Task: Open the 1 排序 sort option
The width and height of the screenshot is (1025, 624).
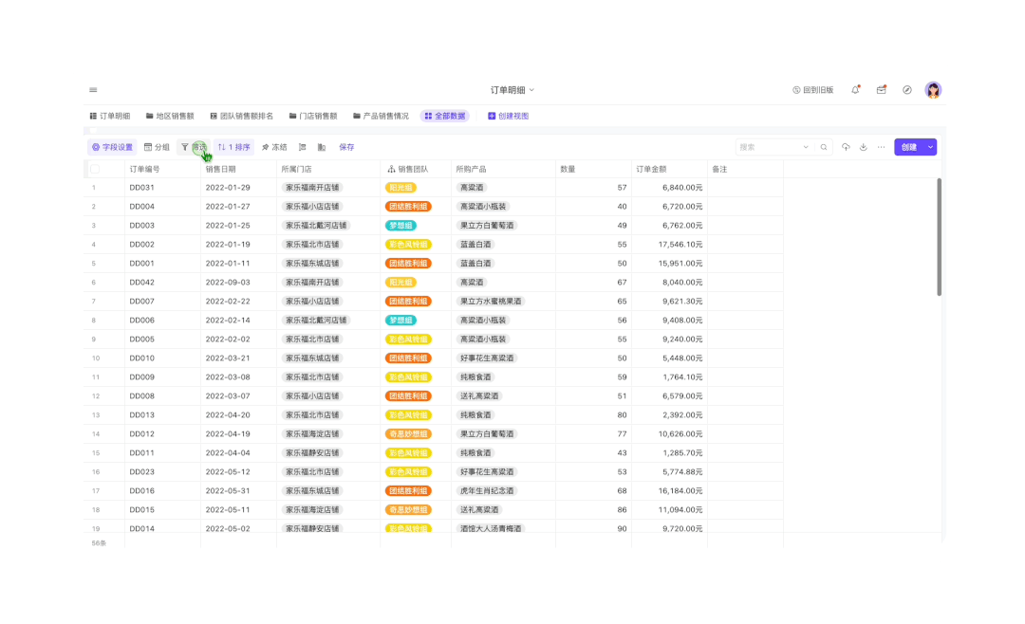Action: click(x=234, y=148)
